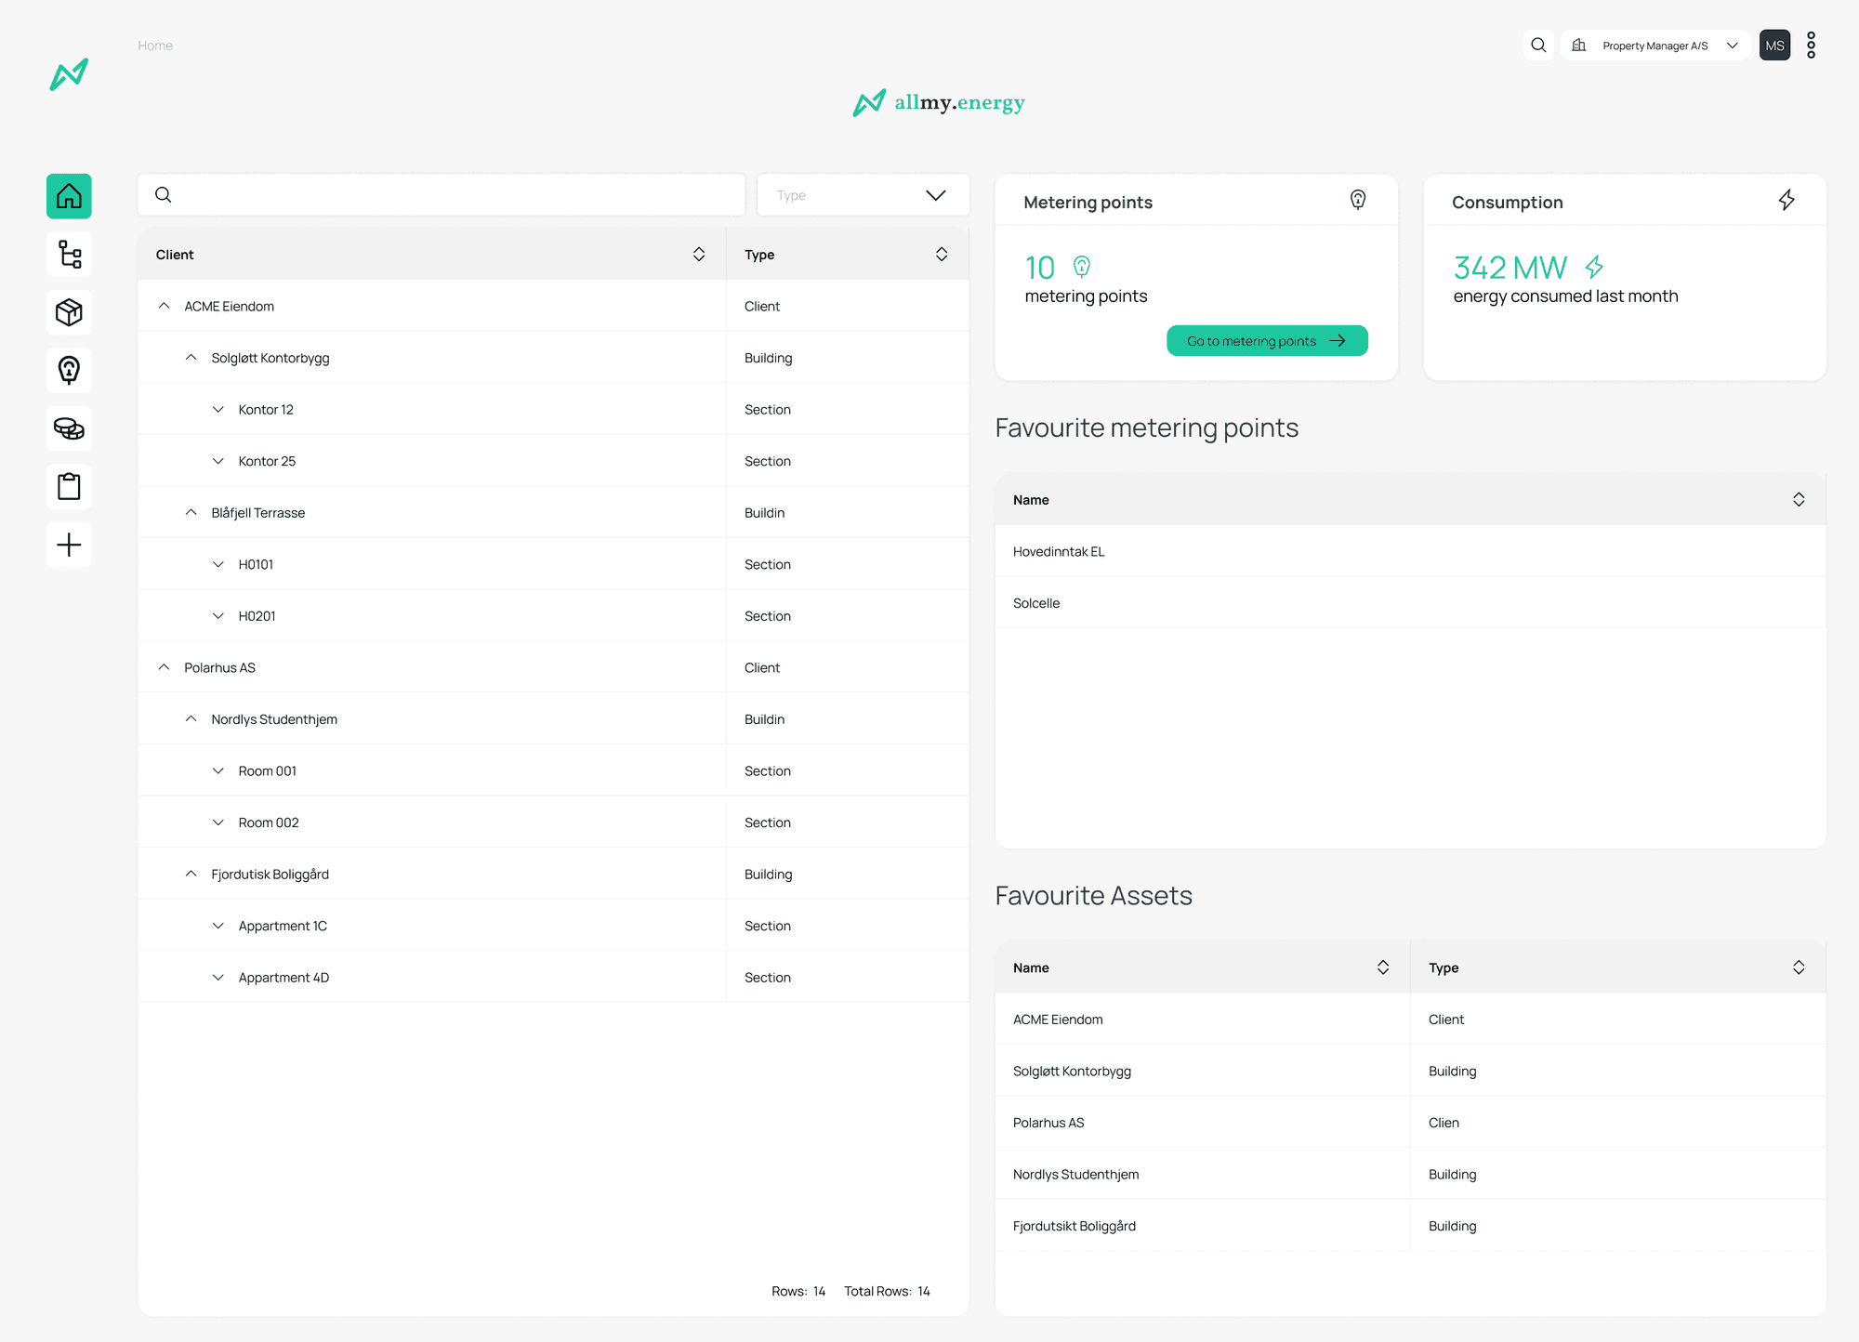The image size is (1859, 1342).
Task: Click the client search input field
Action: click(442, 195)
